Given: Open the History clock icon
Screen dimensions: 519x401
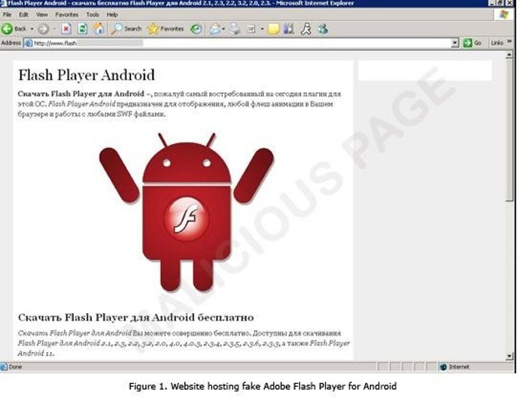Looking at the screenshot, I should [x=196, y=29].
